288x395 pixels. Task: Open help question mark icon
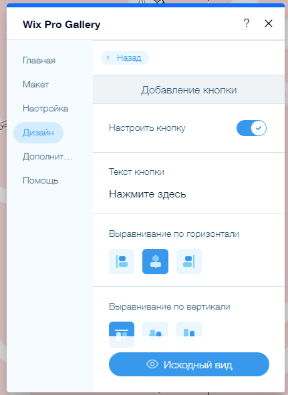click(247, 23)
